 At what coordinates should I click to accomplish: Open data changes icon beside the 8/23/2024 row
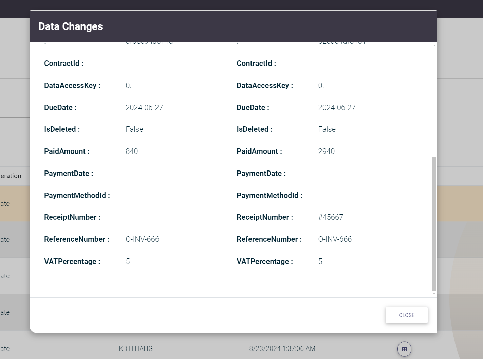point(404,349)
